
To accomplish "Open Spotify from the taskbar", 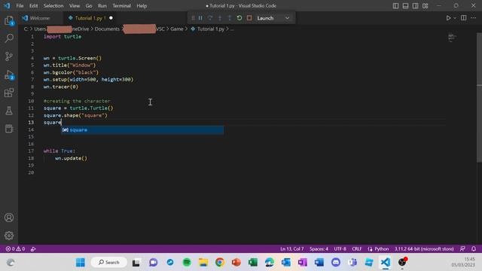I will point(187,263).
